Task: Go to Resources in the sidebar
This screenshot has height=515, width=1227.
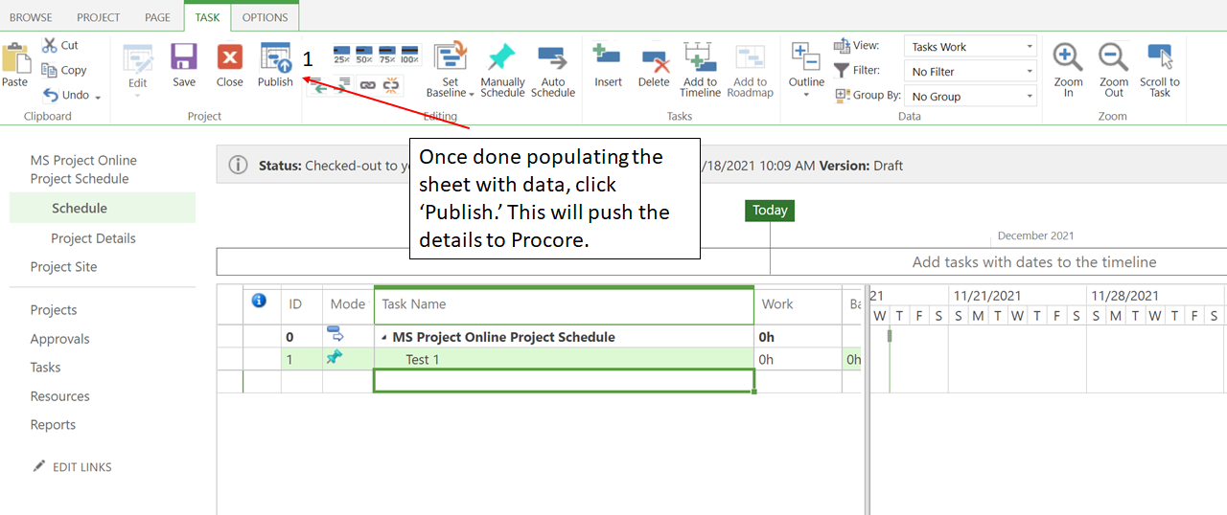Action: click(x=59, y=396)
